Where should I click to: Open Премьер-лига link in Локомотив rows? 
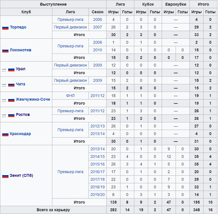(70, 46)
